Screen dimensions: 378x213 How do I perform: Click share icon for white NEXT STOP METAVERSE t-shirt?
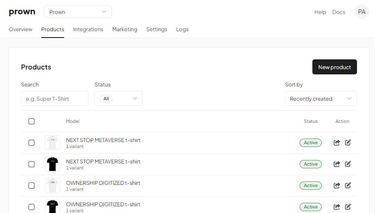pos(337,143)
